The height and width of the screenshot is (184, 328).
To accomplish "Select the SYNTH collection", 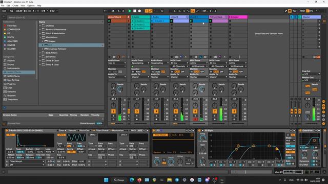I will pyautogui.click(x=11, y=37).
